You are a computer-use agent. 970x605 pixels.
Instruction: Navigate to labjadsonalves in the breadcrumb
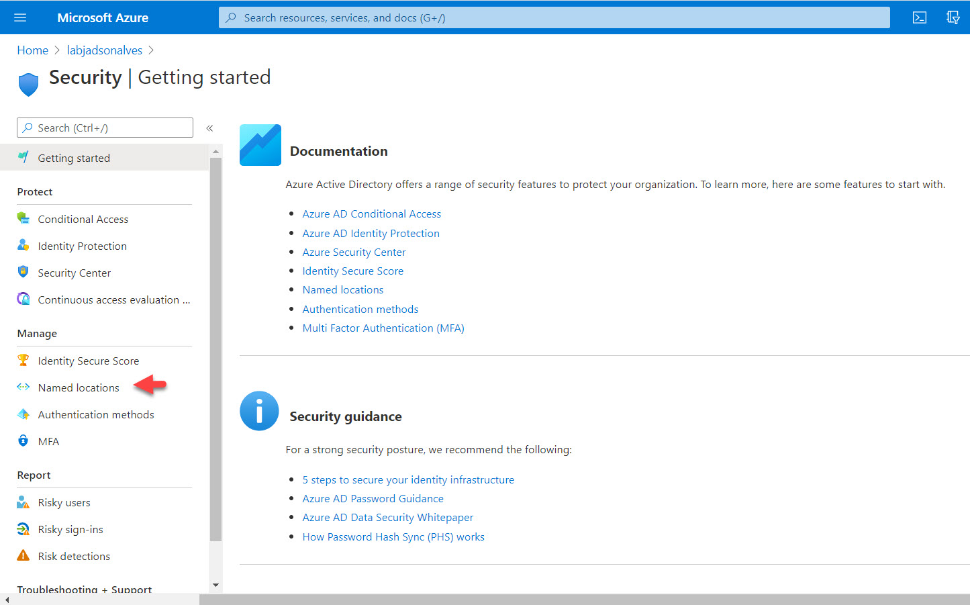point(104,50)
